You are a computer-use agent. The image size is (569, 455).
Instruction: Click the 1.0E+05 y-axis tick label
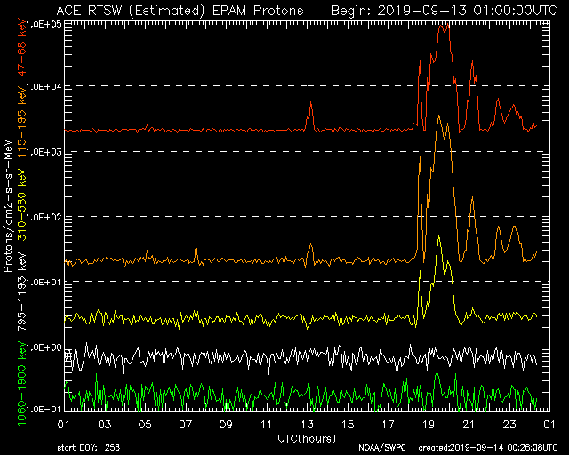tap(42, 23)
